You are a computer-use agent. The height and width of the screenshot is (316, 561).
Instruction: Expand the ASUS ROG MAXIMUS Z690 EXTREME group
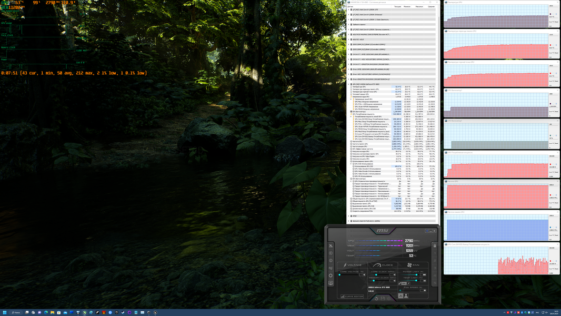coord(349,34)
